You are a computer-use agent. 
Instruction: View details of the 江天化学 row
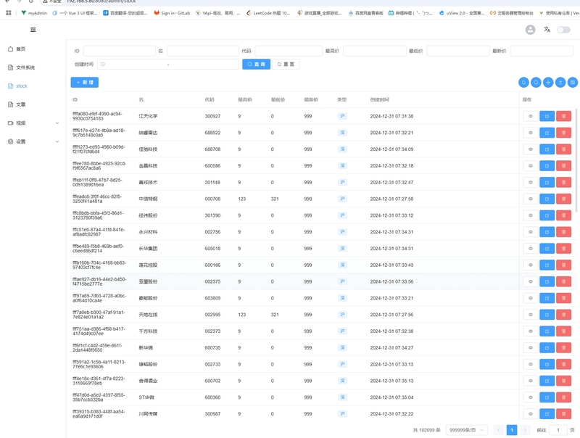coord(531,116)
